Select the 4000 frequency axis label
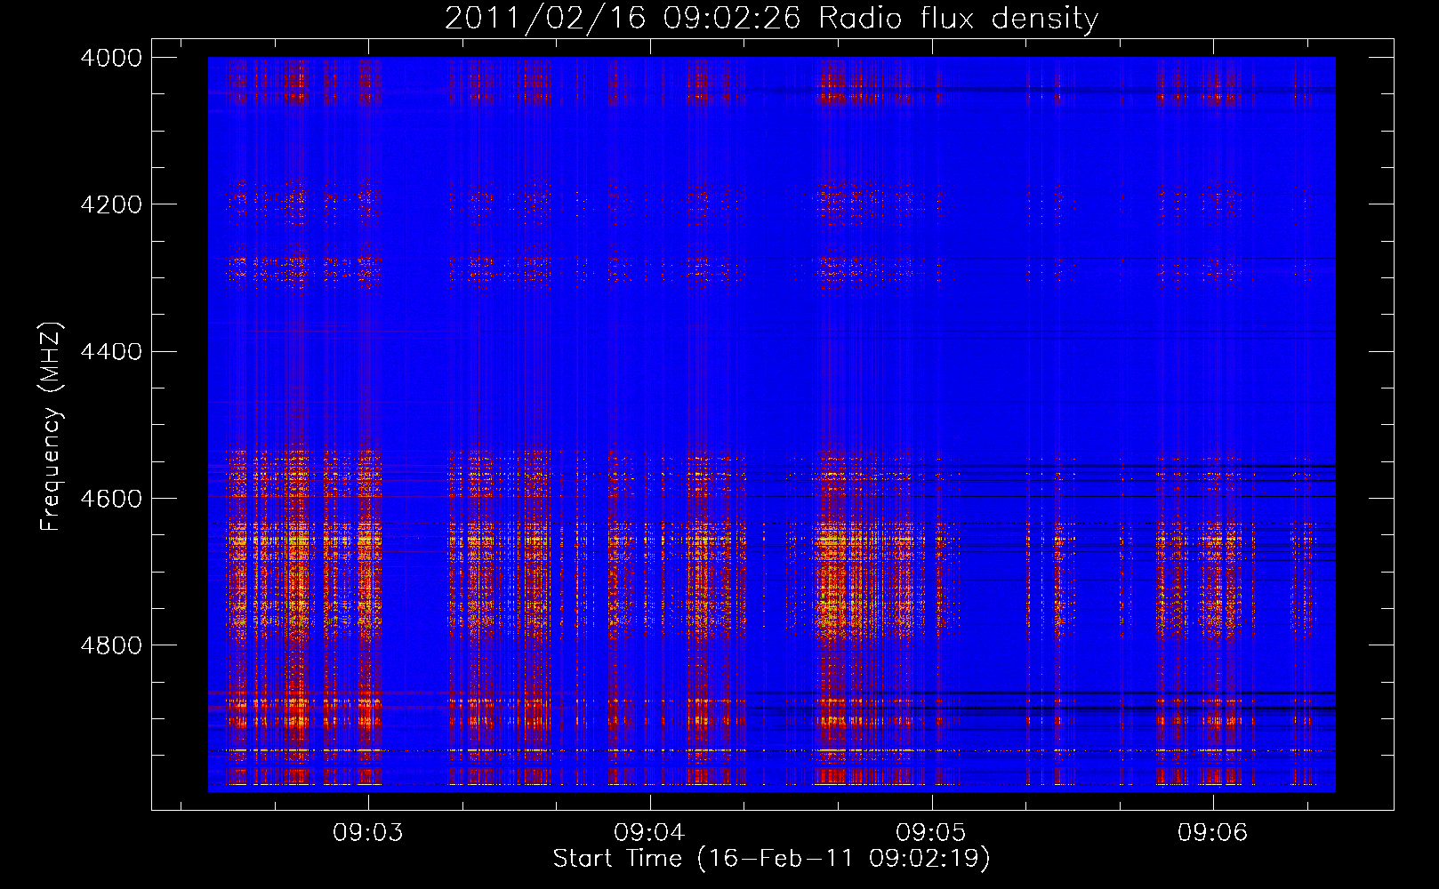 click(111, 58)
